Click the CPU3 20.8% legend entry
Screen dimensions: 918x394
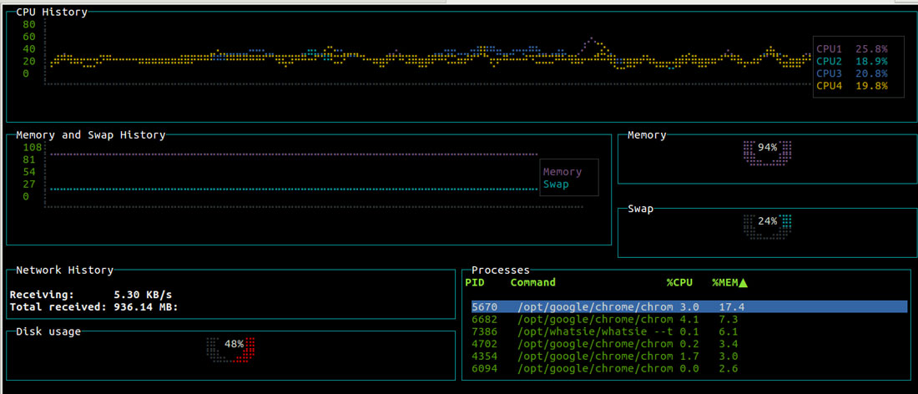pos(852,73)
